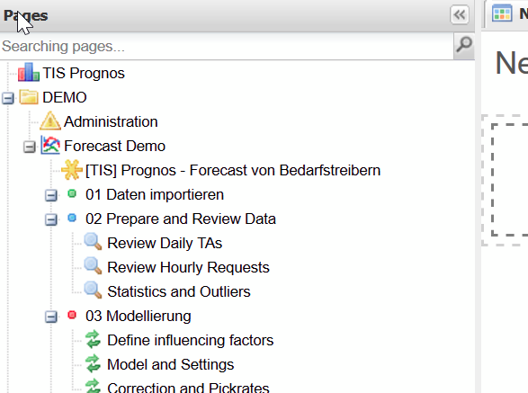Click magnifier icon next to Review Daily TAs

click(93, 241)
